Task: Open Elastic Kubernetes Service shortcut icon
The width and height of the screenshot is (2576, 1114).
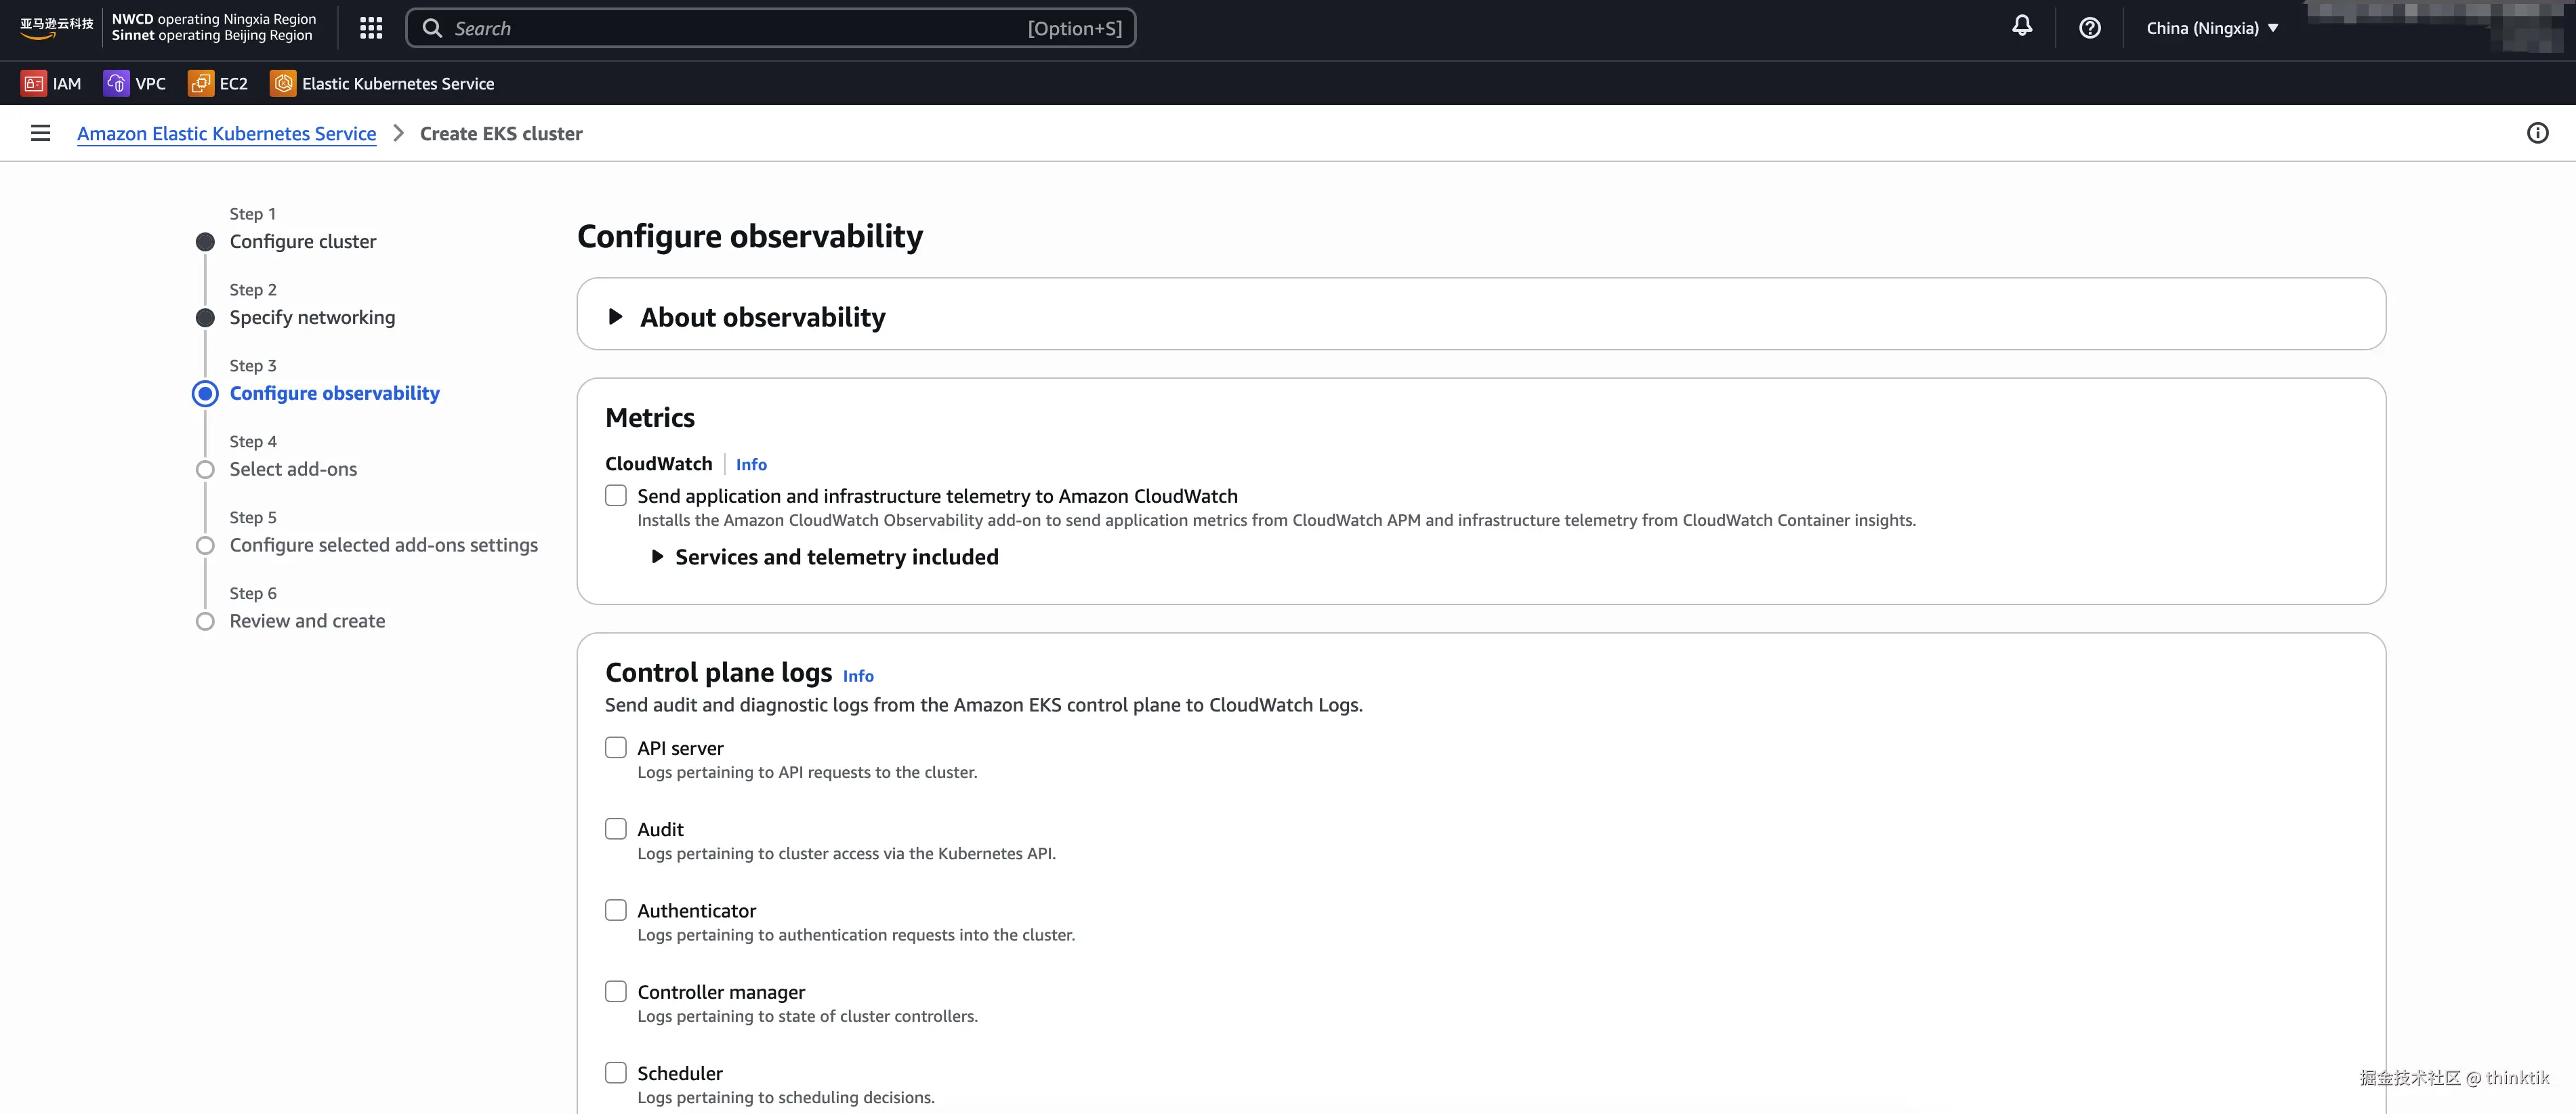Action: [x=283, y=84]
